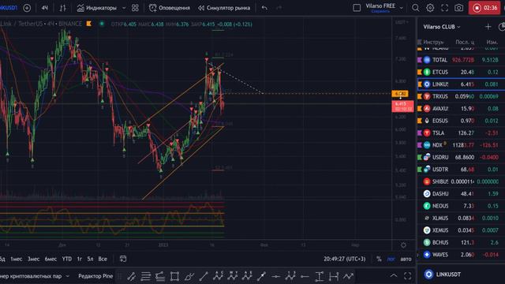Set chart range to 6мес
This screenshot has height=284, width=505.
click(50, 259)
